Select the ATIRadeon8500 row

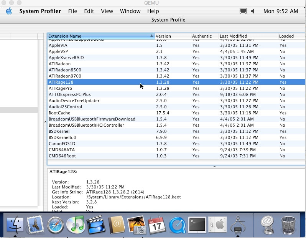tap(176, 70)
